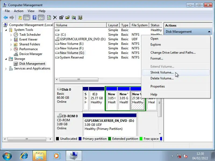Select Task Scheduler in the tree
The height and width of the screenshot is (161, 215).
pyautogui.click(x=30, y=35)
